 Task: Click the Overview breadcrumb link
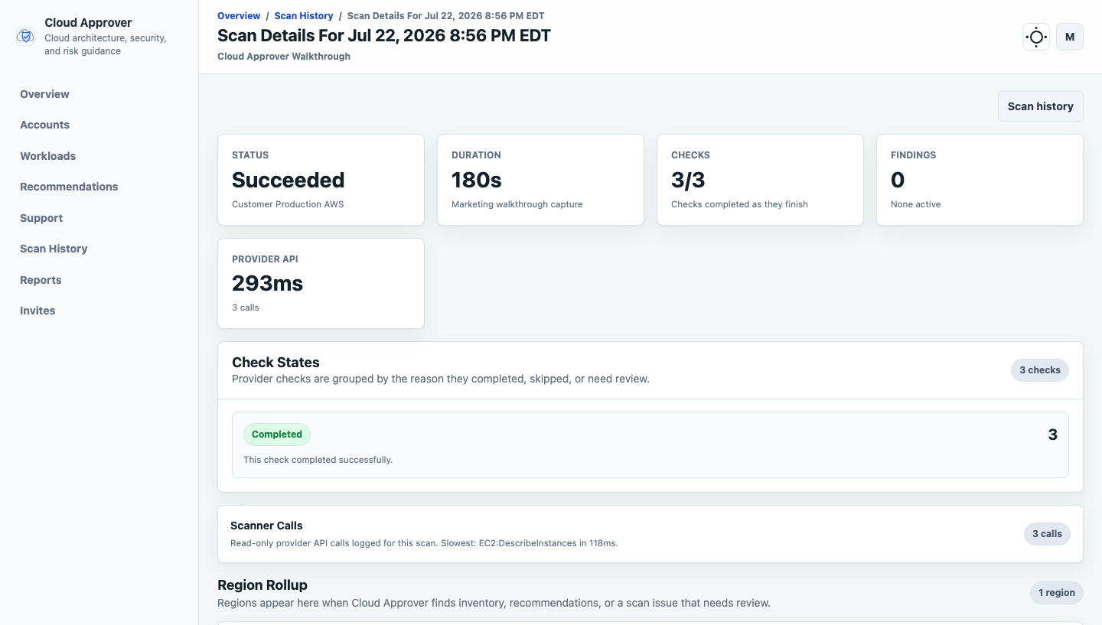239,15
